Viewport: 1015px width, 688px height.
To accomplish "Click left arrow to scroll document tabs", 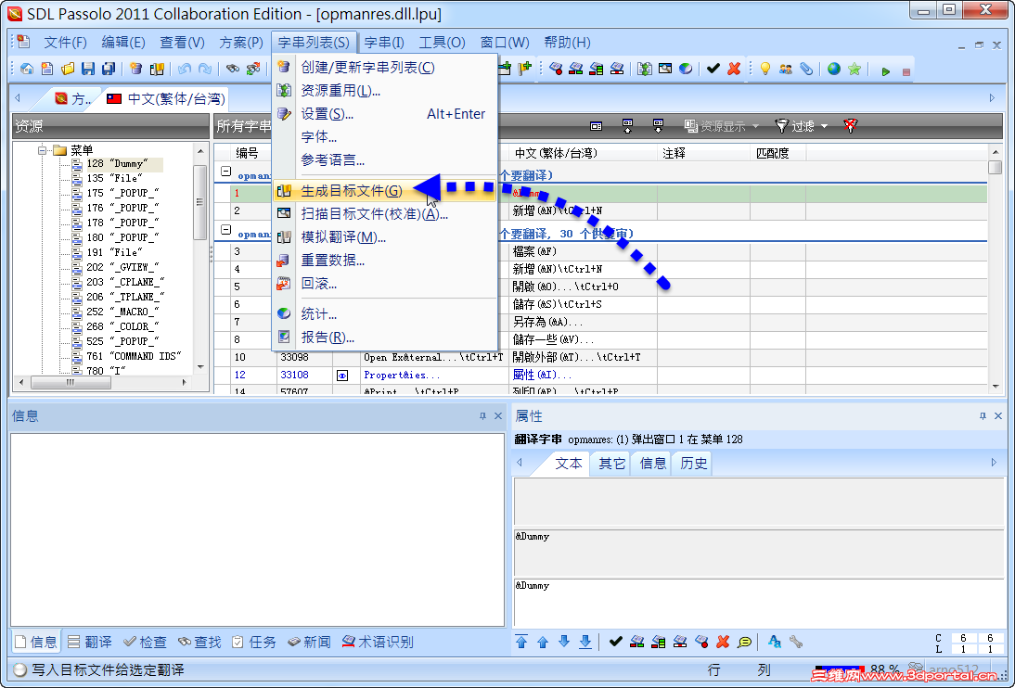I will point(19,97).
